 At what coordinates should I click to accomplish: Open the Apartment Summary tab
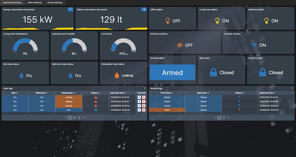coord(12,3)
